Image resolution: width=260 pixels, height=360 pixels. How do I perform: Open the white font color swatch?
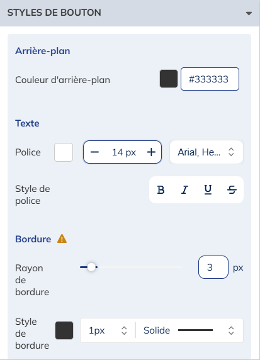64,152
